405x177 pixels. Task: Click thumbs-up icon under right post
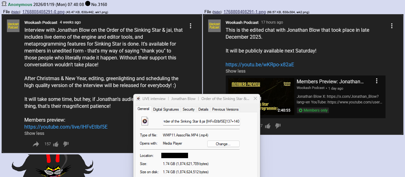(268, 126)
